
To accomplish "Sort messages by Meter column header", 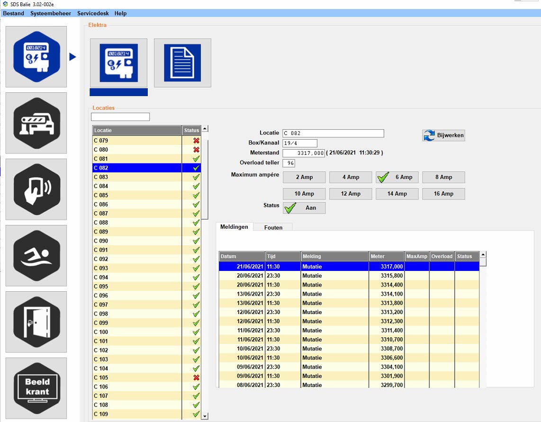I will point(387,256).
